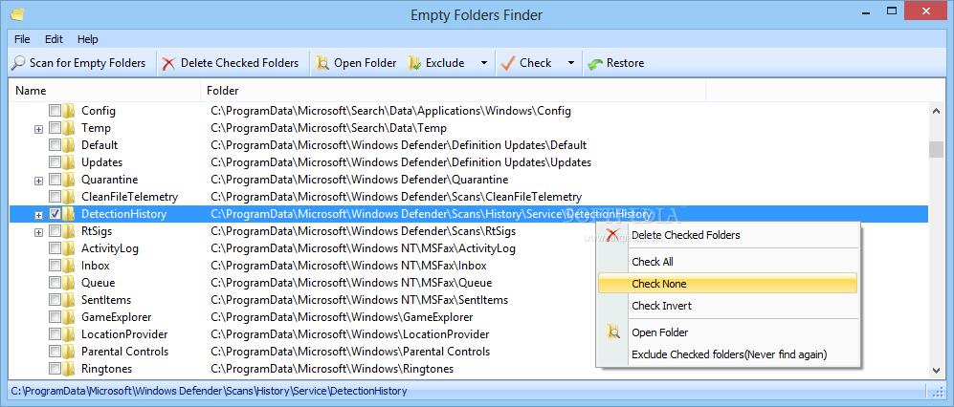Click the vertical scrollbar thumb
This screenshot has width=954, height=407.
[x=937, y=149]
